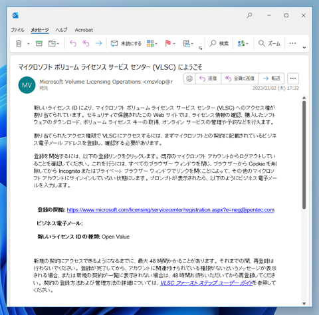Click the Follow Up flag icon
The width and height of the screenshot is (319, 315).
[x=168, y=43]
